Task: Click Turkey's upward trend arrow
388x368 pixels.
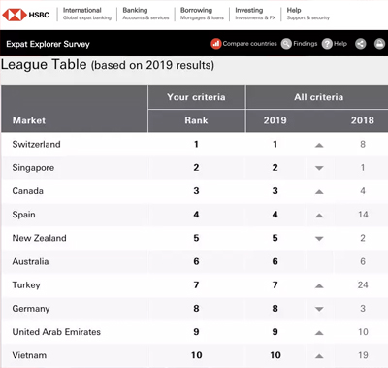Action: pos(319,285)
